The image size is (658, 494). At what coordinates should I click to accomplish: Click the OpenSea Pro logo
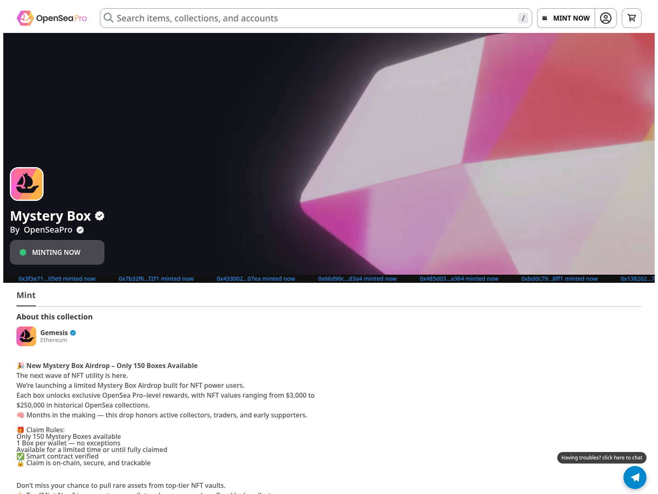(52, 18)
